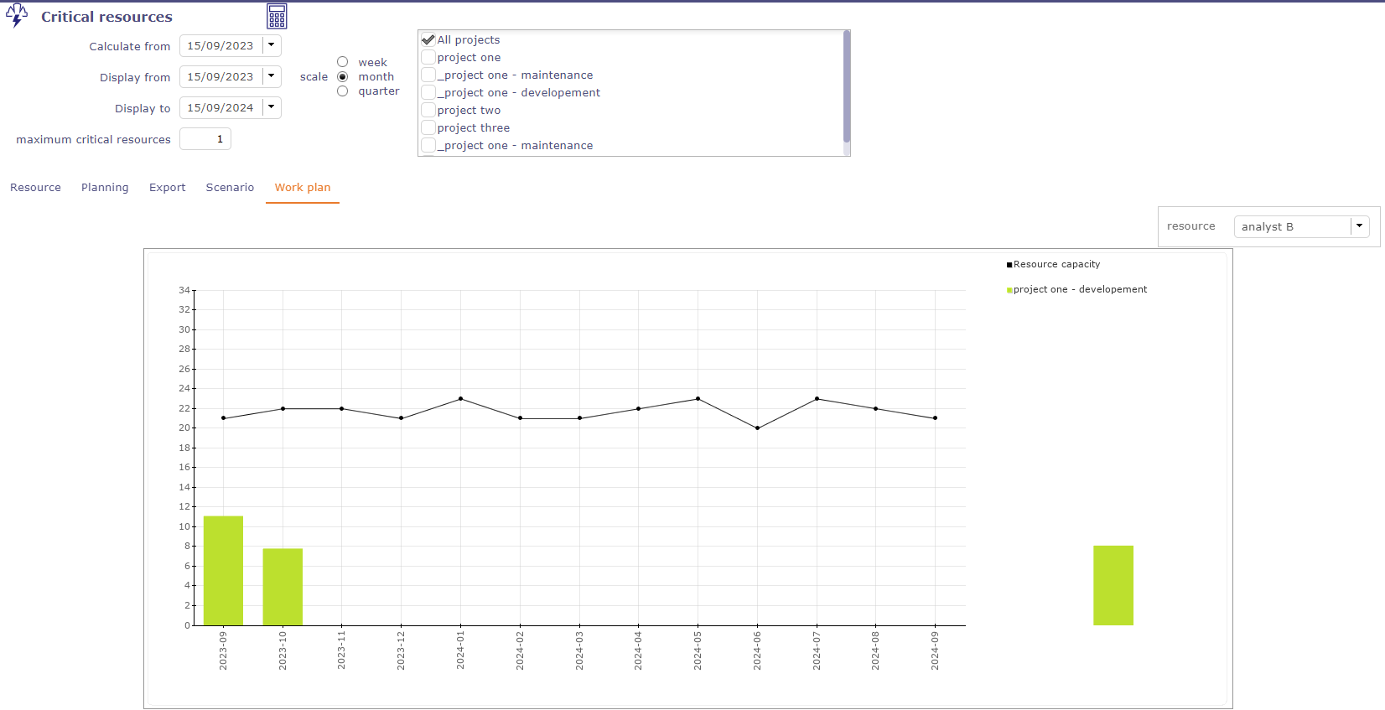
Task: Select the month scale radio button
Action: click(x=343, y=76)
